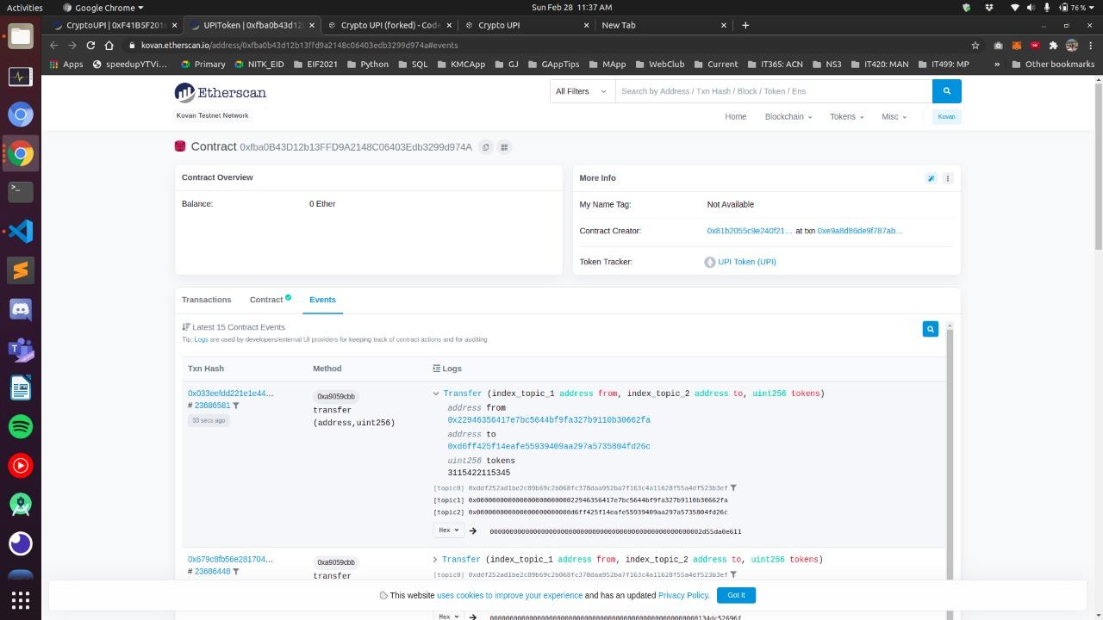
Task: Open a new browser tab
Action: tap(745, 25)
